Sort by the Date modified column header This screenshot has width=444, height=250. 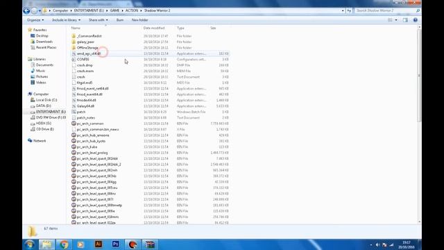tap(154, 28)
